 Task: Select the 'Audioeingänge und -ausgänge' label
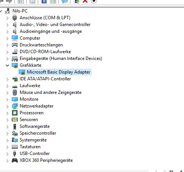[x=51, y=31]
